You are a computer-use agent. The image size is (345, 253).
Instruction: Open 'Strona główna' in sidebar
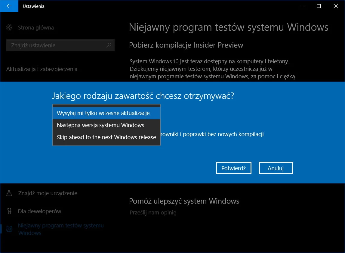click(36, 28)
